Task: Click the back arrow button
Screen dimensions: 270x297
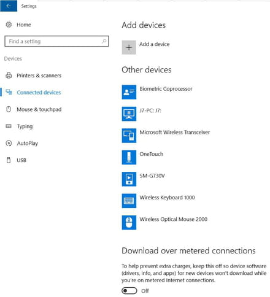Action: click(9, 6)
